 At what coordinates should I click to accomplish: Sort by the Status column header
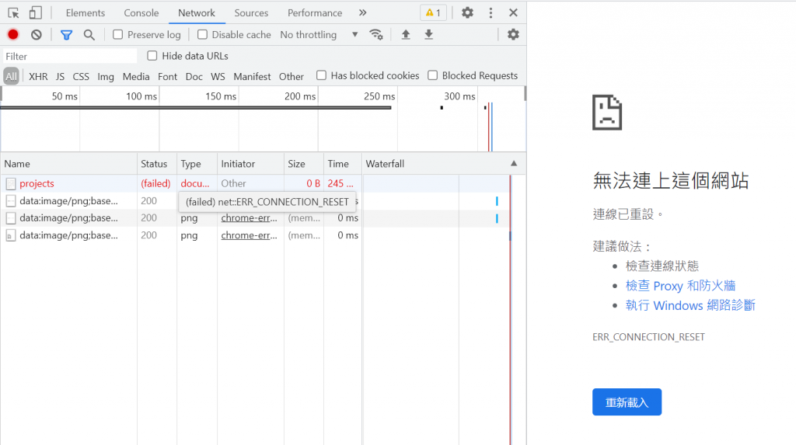click(157, 164)
